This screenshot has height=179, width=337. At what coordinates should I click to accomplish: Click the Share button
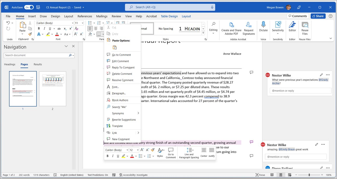[x=318, y=16]
